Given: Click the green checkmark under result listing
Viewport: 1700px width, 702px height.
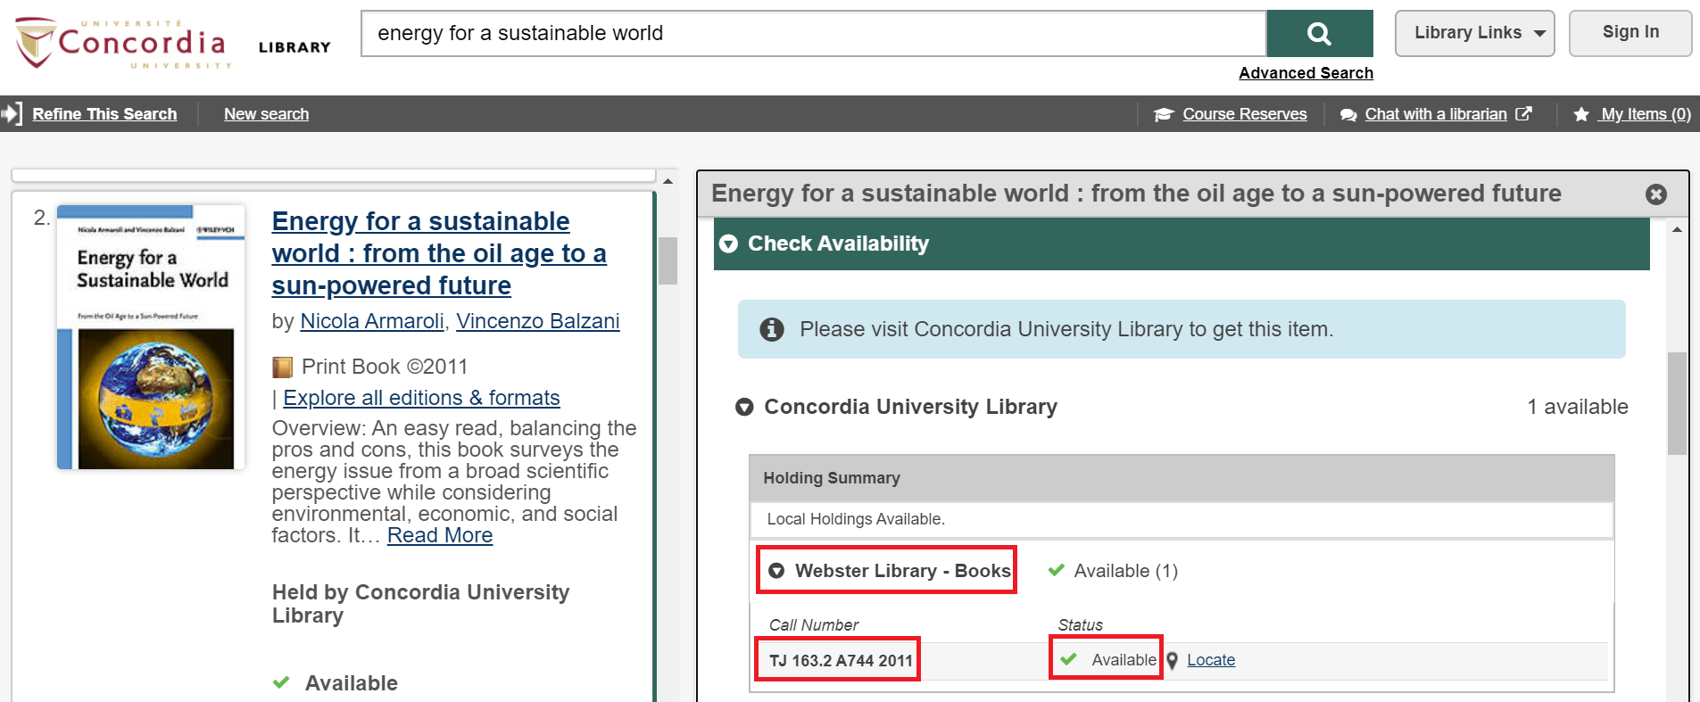Looking at the screenshot, I should click(x=281, y=682).
